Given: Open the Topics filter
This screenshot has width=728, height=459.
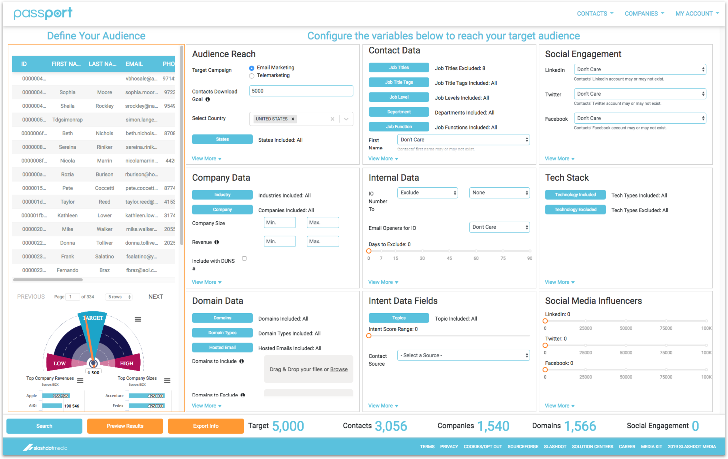Looking at the screenshot, I should pyautogui.click(x=399, y=318).
